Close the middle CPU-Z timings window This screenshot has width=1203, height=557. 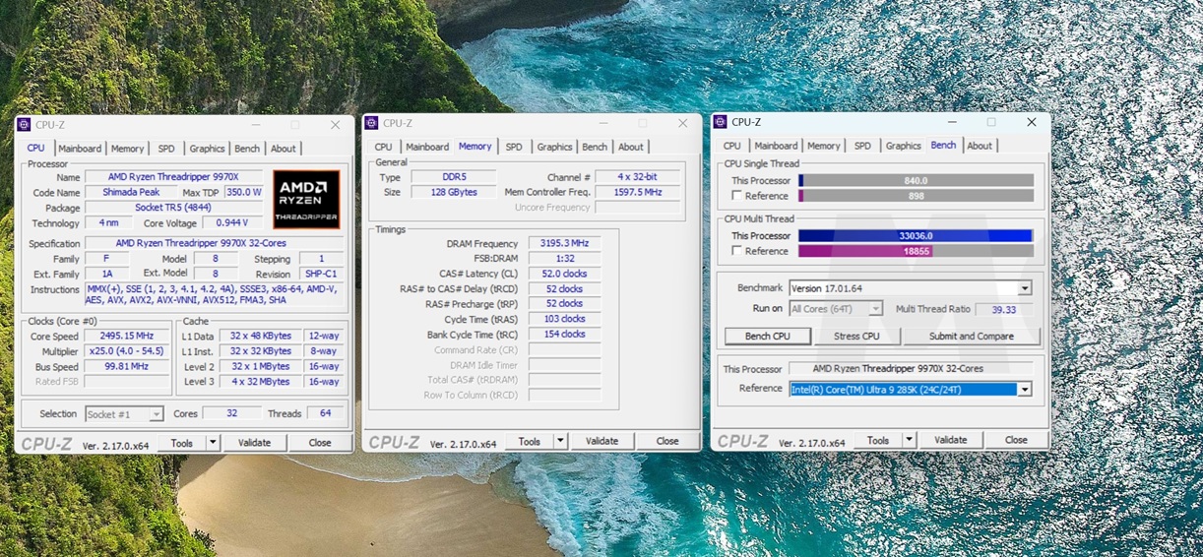point(682,123)
